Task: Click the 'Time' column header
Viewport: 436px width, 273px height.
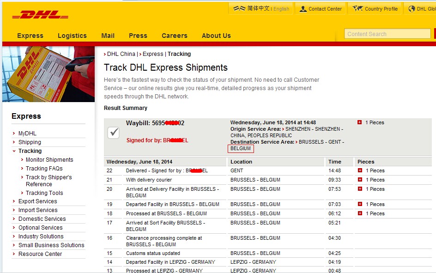Action: [335, 162]
